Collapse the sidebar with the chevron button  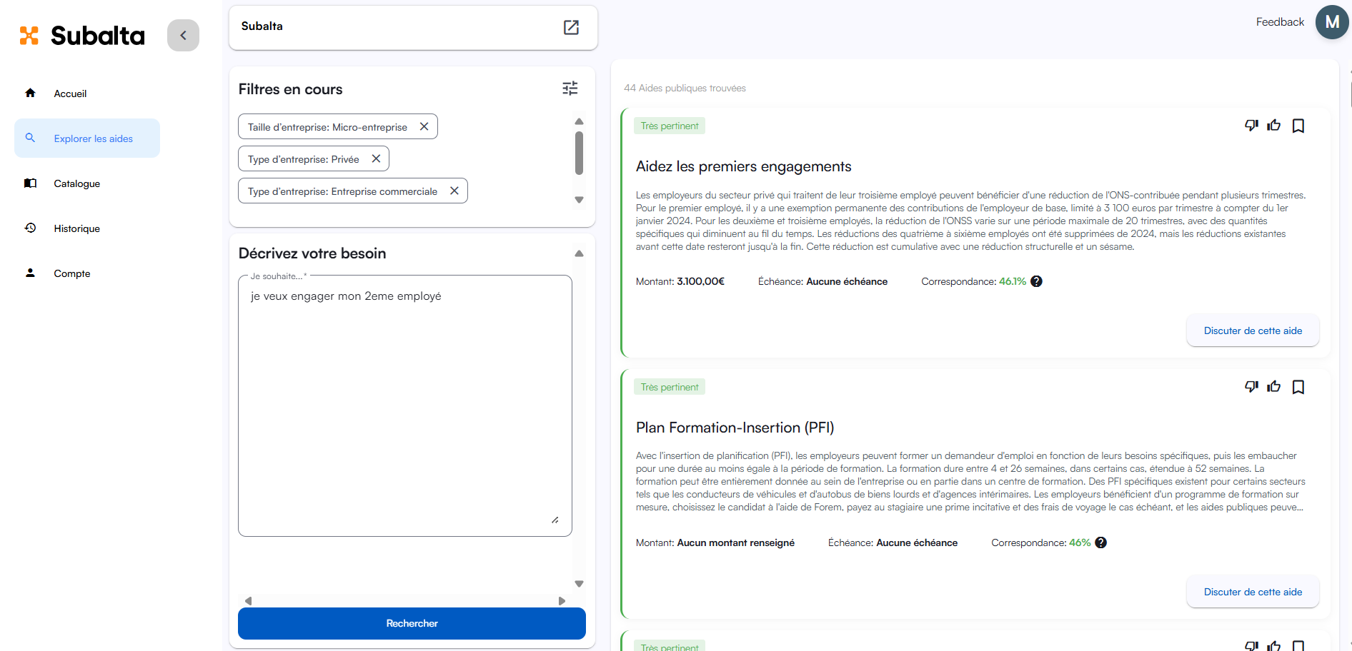coord(183,35)
